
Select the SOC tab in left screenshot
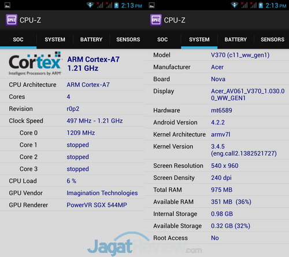(x=18, y=39)
